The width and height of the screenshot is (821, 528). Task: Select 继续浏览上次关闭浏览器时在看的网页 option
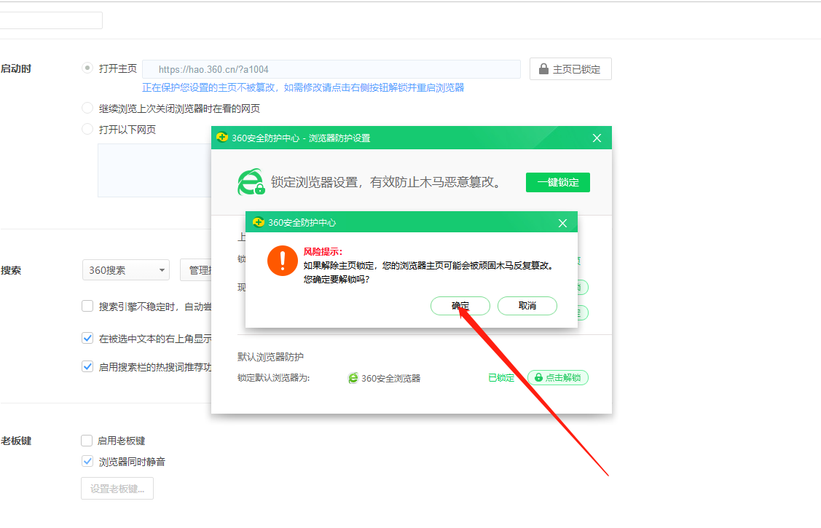pos(87,109)
